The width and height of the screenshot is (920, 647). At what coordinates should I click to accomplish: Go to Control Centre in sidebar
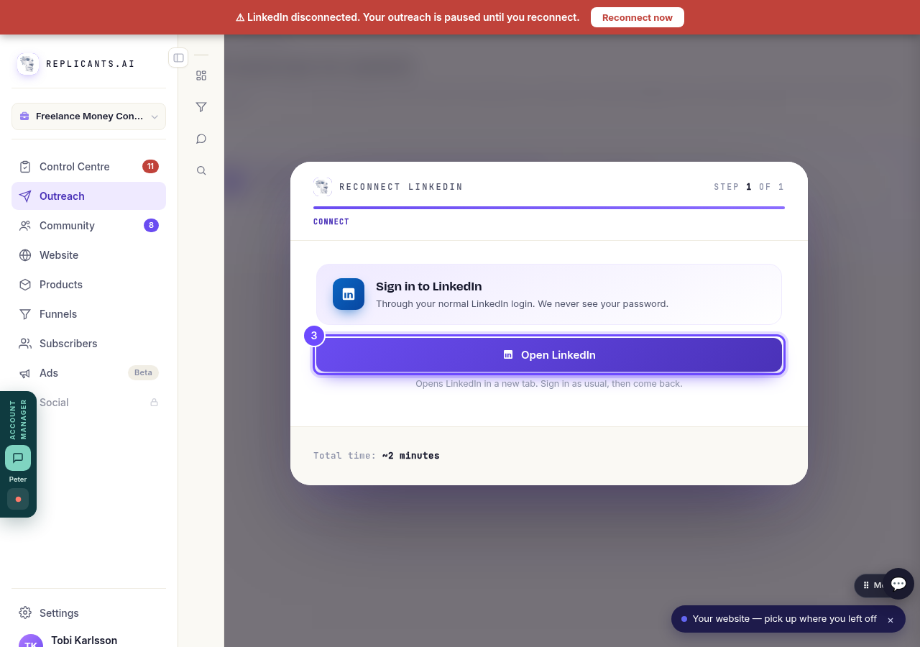pos(88,167)
